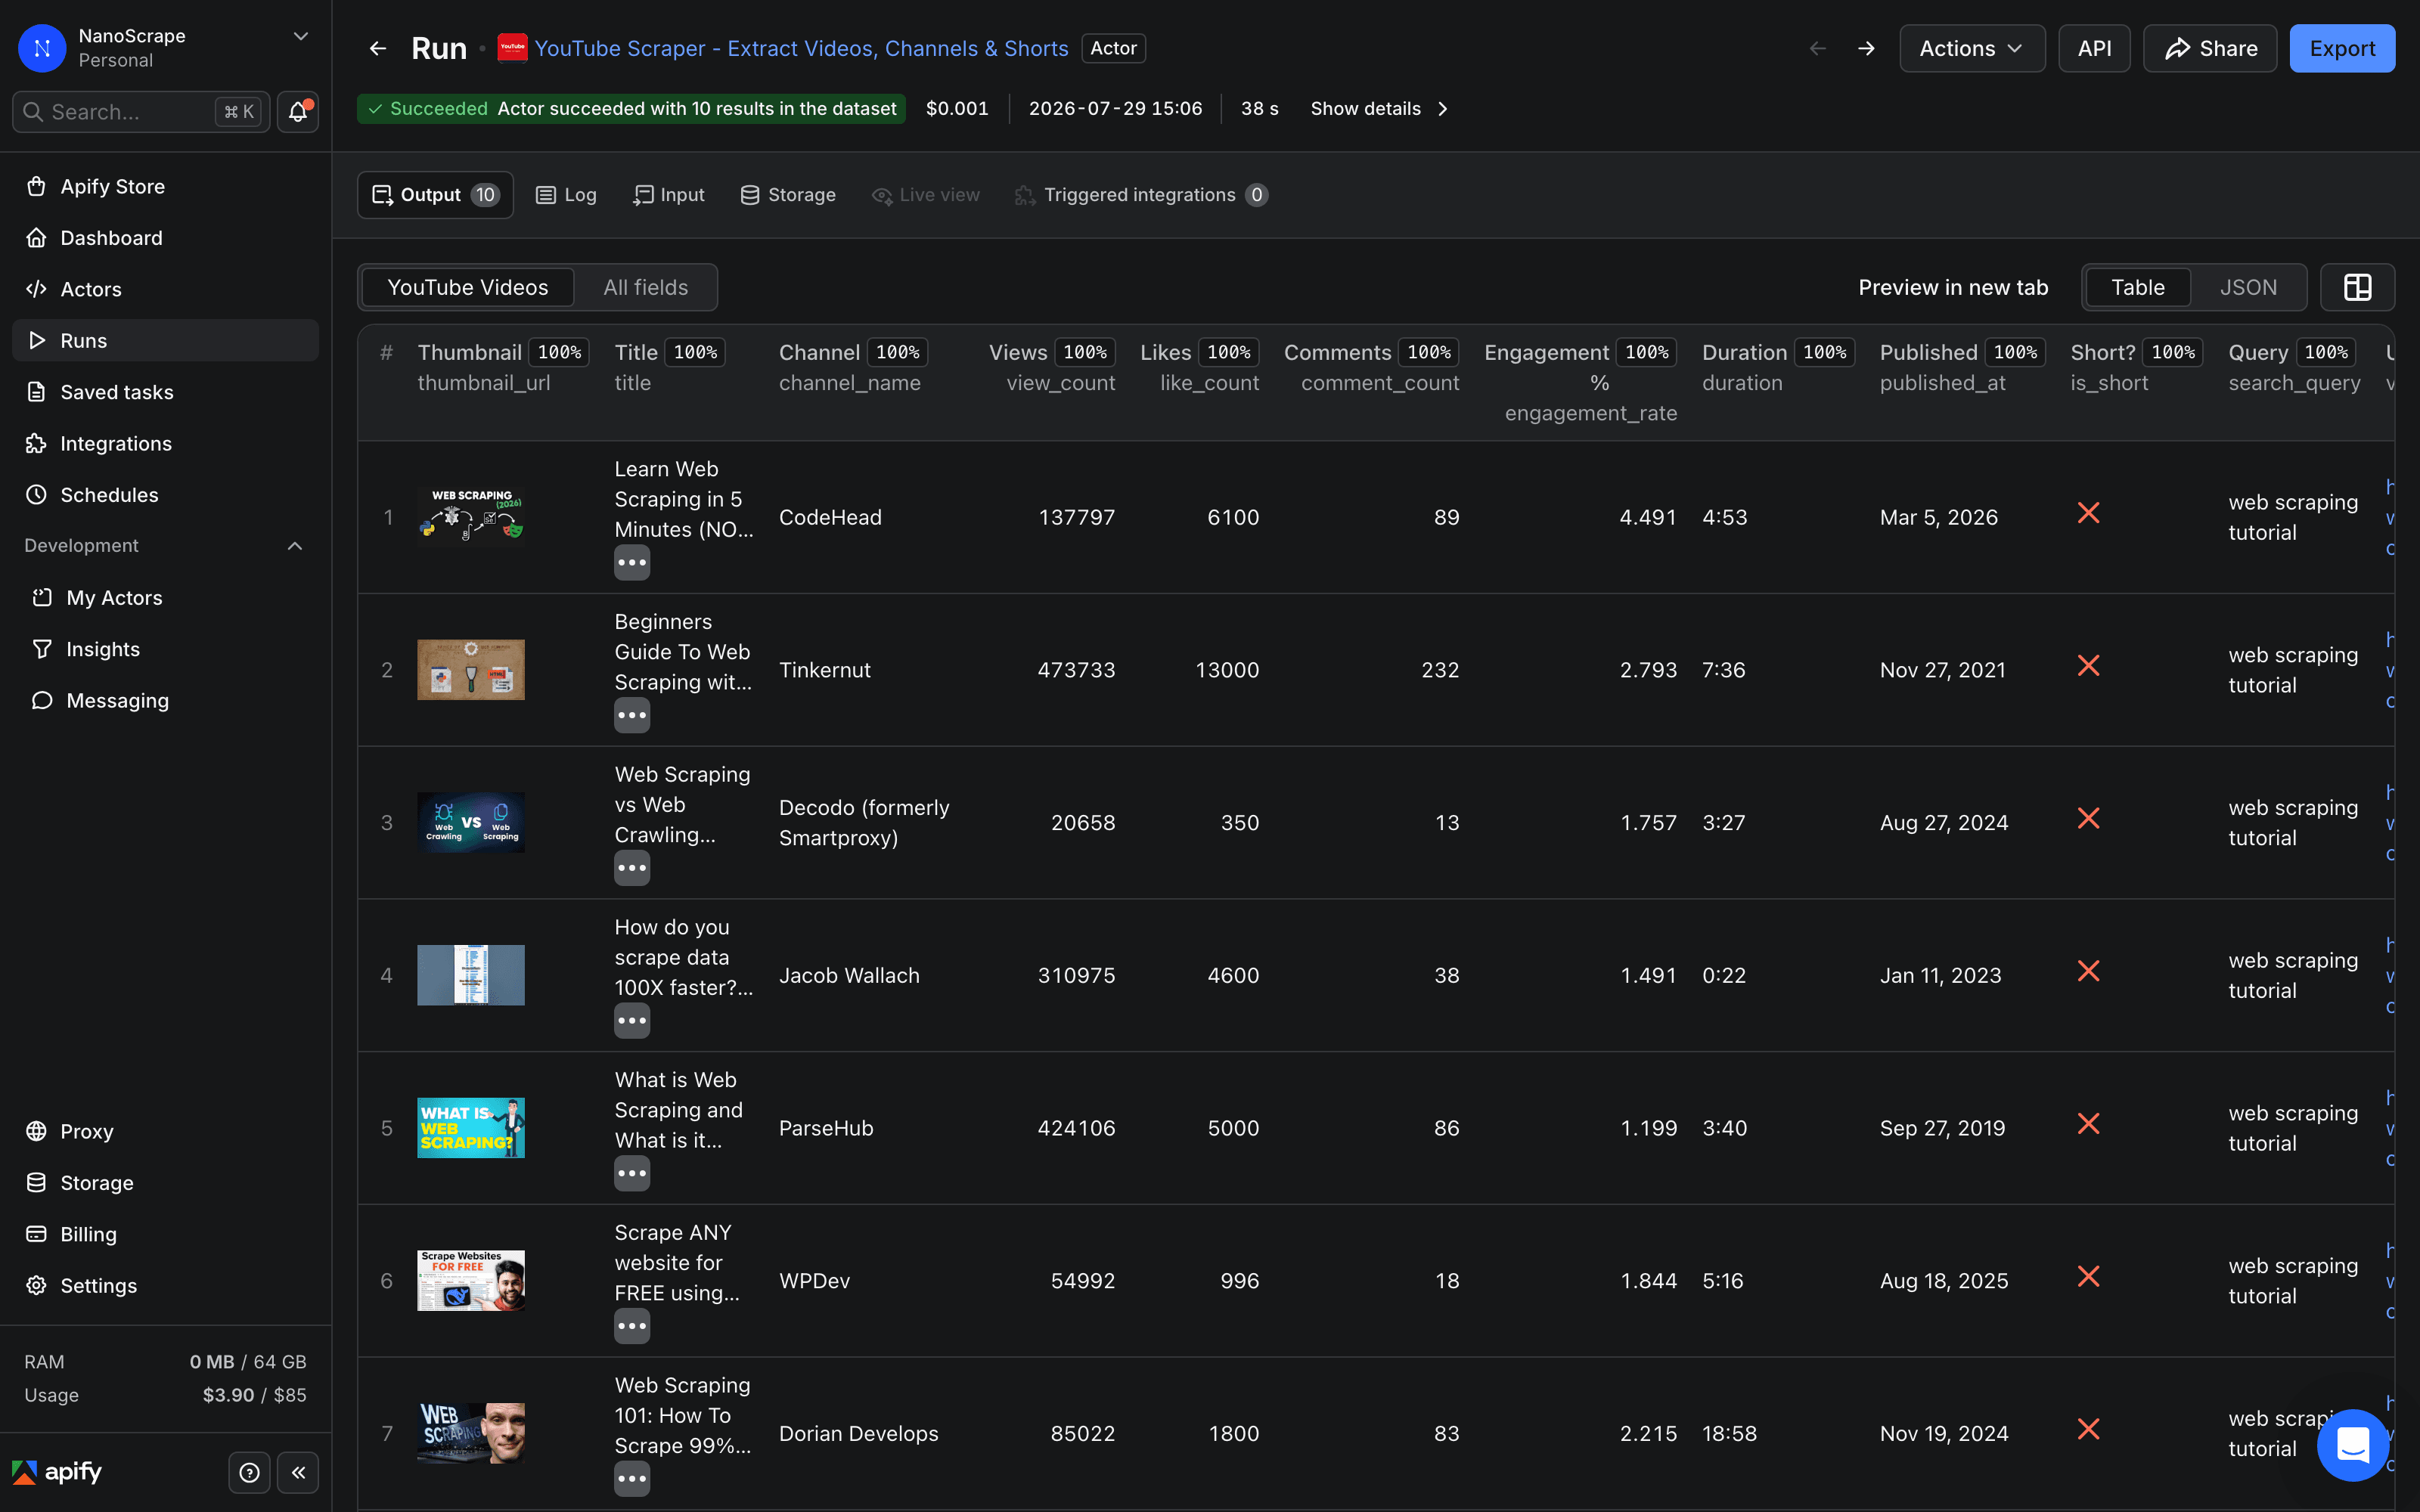Screen dimensions: 2420x1512
Task: Open the notifications bell
Action: click(298, 112)
